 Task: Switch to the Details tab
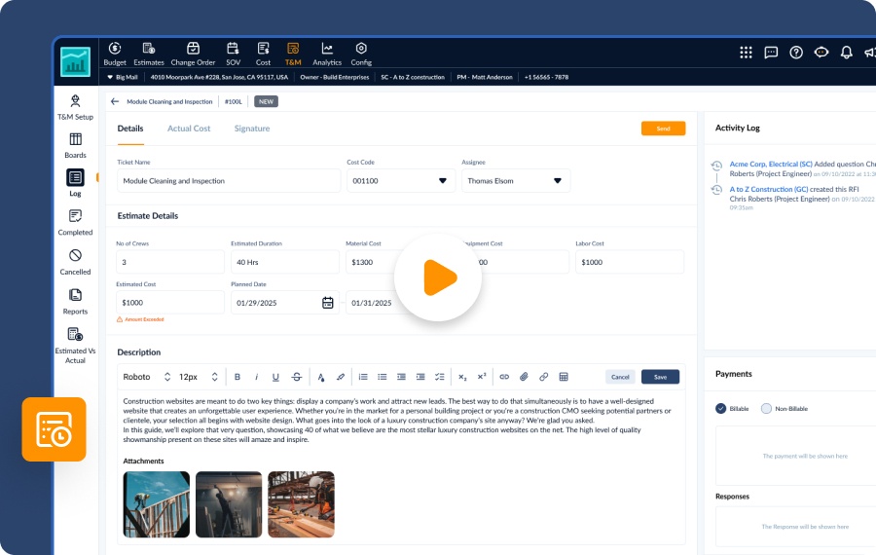tap(130, 129)
